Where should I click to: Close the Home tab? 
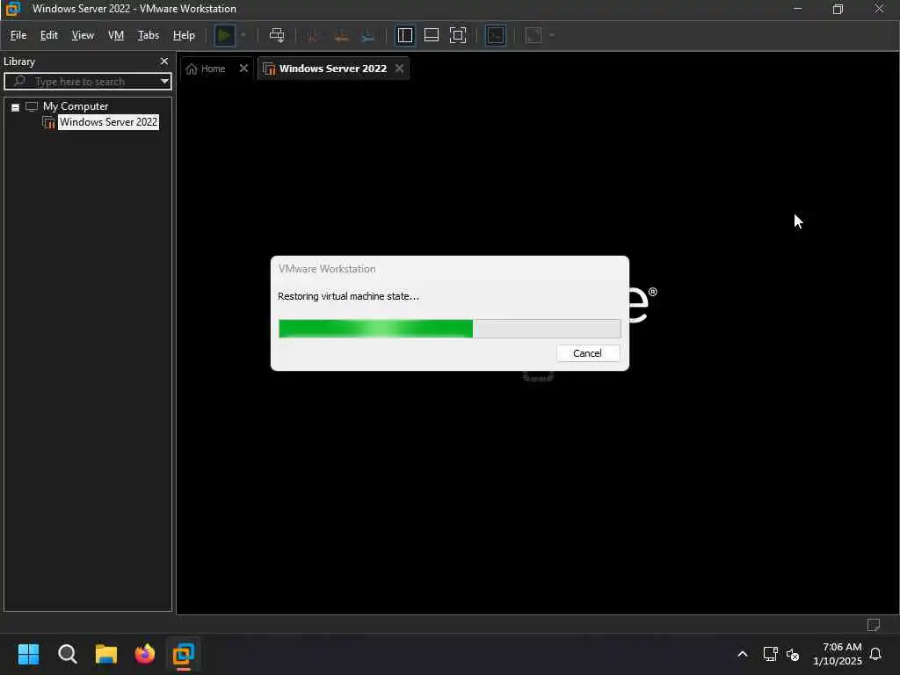243,69
